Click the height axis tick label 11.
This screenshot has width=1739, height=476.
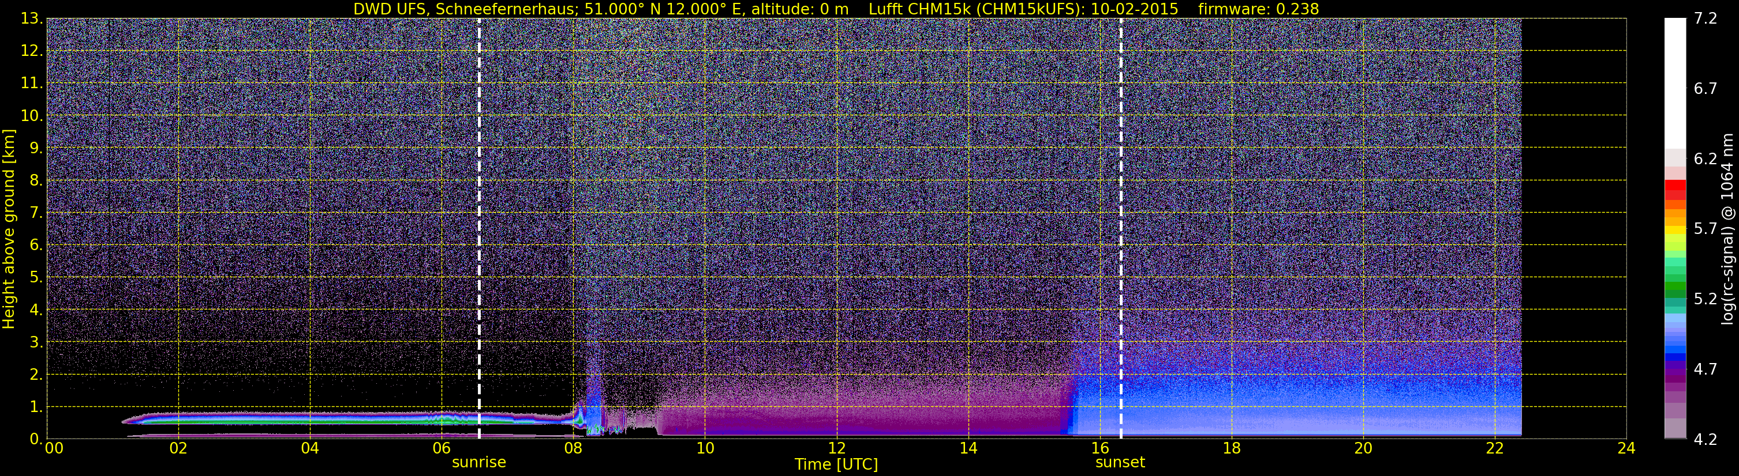31,84
